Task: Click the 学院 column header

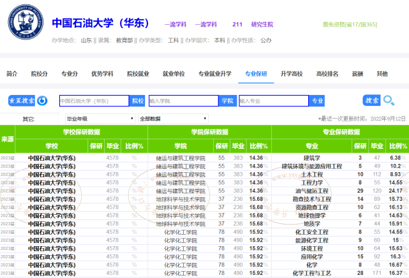Action: (x=181, y=146)
